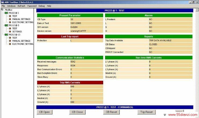Click the Communication Statistics header
Viewport: 199px width, 118px height.
pyautogui.click(x=70, y=58)
